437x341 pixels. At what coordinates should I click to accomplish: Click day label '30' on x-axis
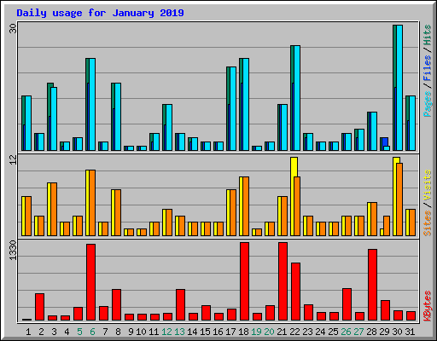[397, 332]
